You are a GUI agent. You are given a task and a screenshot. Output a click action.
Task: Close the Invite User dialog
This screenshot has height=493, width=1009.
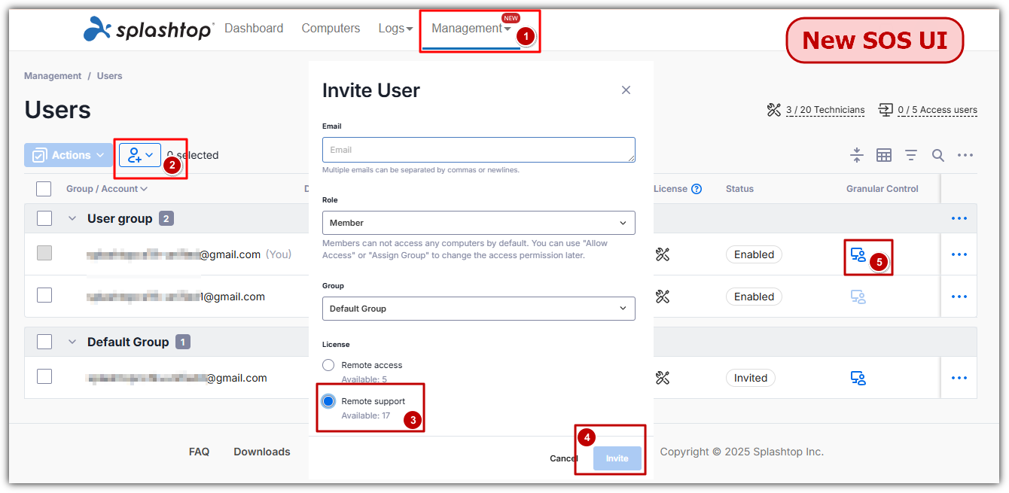coord(626,90)
